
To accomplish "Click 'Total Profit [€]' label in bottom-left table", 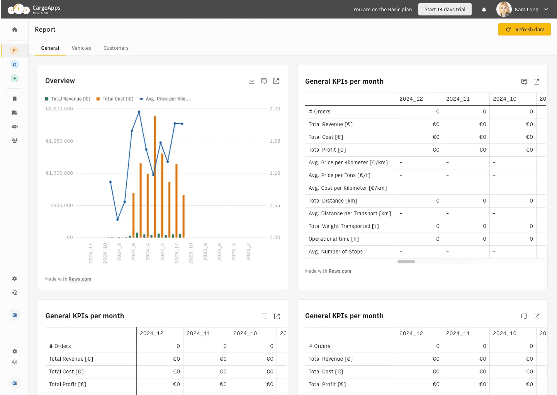I will pos(68,385).
